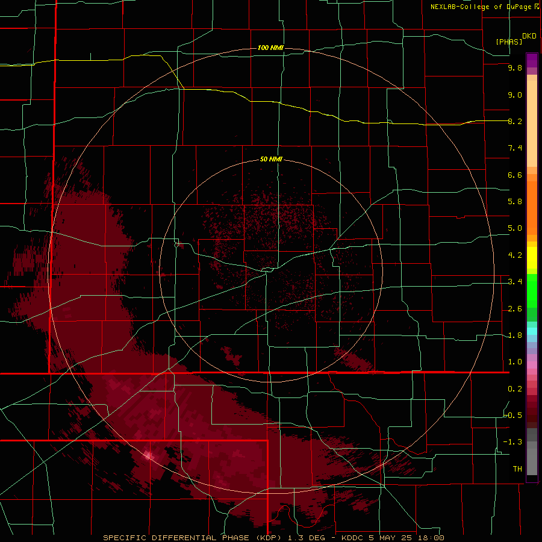Pick the cyan segment beside 1.8 value
This screenshot has width=542, height=542.
(532, 331)
